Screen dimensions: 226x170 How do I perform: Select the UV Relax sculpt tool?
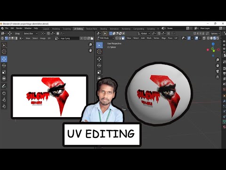pyautogui.click(x=4, y=106)
